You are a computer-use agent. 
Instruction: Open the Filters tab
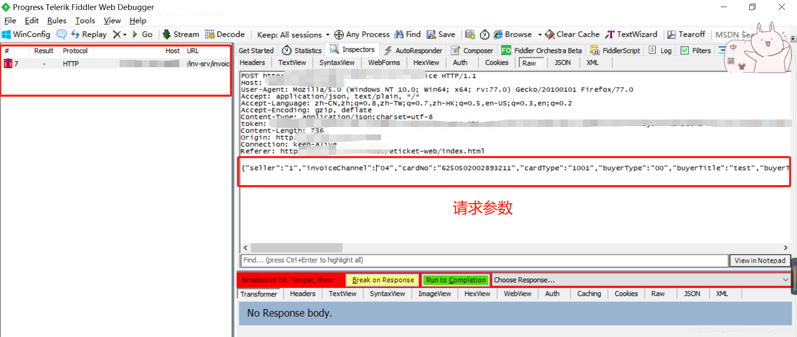pyautogui.click(x=696, y=51)
